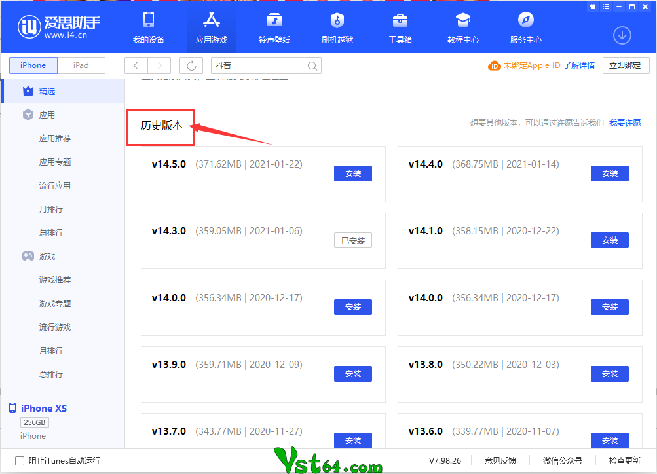Go back with the left arrow button

click(136, 65)
